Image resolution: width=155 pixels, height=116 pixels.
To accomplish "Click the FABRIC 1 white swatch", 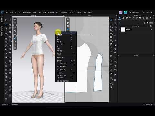I will click(123, 29).
